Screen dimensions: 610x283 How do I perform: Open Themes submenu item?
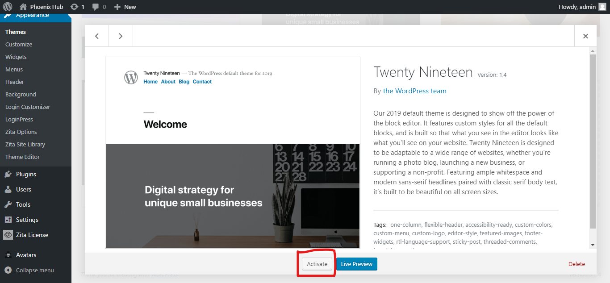point(16,32)
